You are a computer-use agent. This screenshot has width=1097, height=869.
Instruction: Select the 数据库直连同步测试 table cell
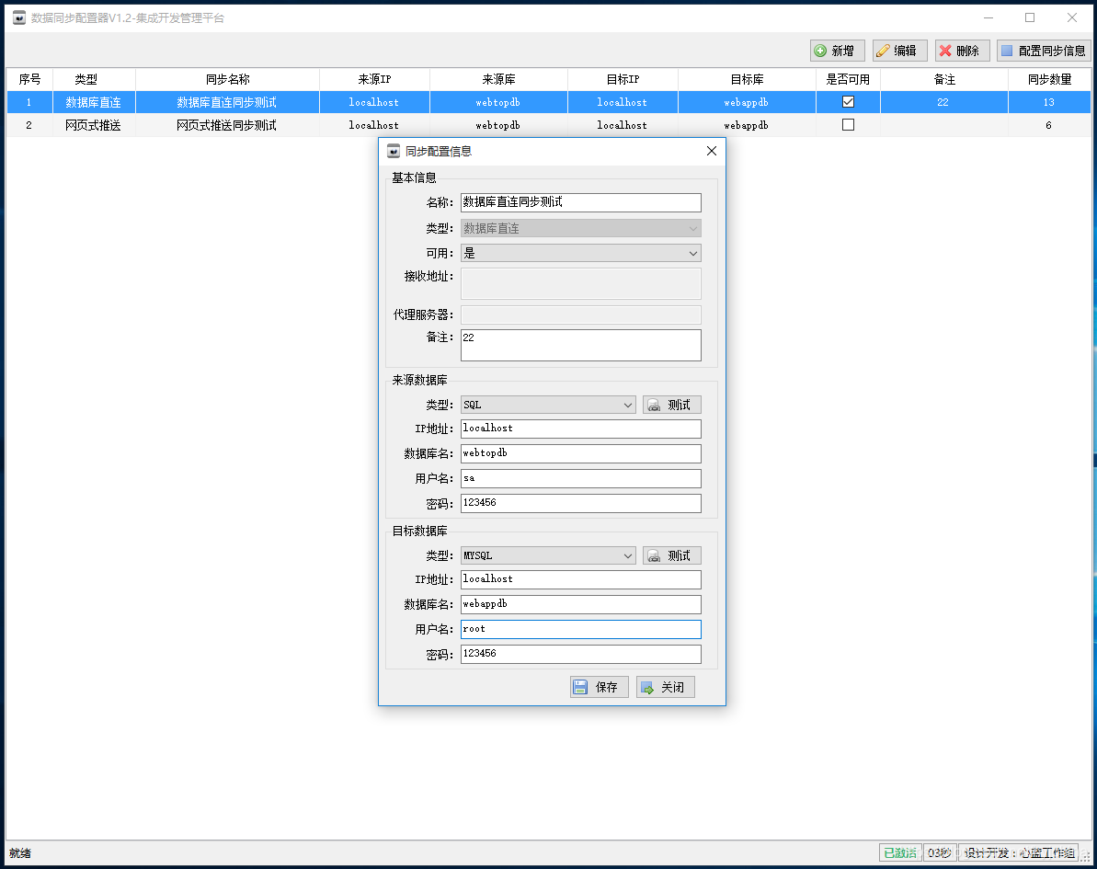pos(227,102)
